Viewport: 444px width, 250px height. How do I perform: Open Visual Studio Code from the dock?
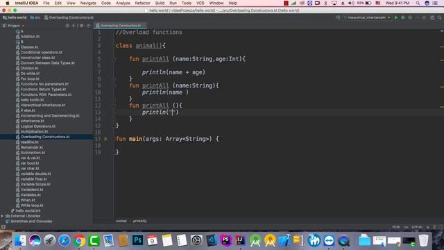click(x=211, y=240)
